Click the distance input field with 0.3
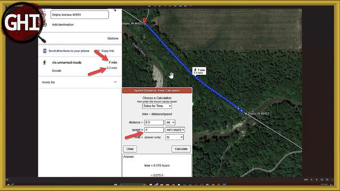The height and width of the screenshot is (191, 340). click(x=154, y=123)
